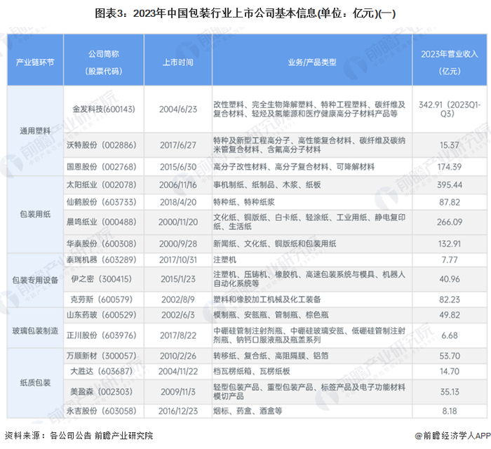Click the 玻璃包装制造 category cell
Image resolution: width=491 pixels, height=449 pixels.
tap(35, 330)
